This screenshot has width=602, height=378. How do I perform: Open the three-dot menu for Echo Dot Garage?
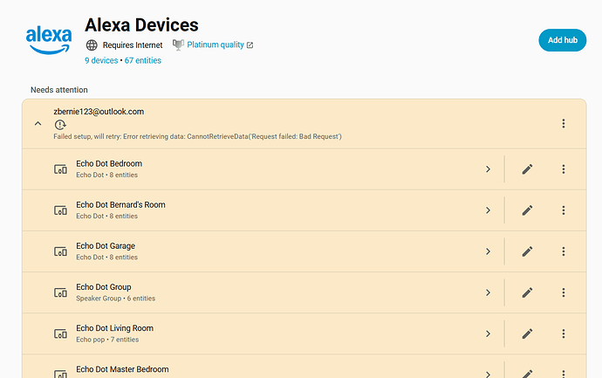point(564,251)
